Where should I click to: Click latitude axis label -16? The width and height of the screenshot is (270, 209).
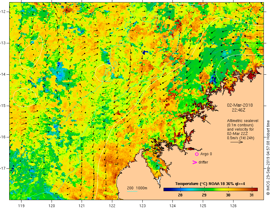[3, 137]
